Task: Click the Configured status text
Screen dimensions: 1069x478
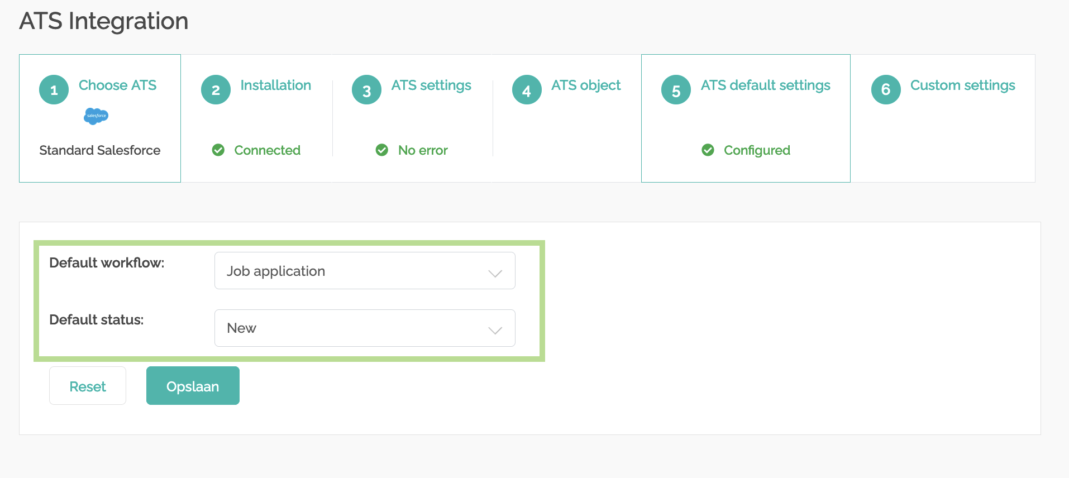Action: 757,150
